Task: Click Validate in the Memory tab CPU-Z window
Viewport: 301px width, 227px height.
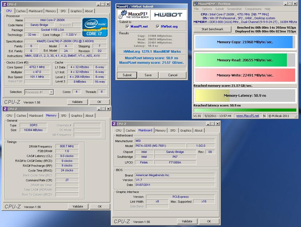Action: pyautogui.click(x=78, y=206)
